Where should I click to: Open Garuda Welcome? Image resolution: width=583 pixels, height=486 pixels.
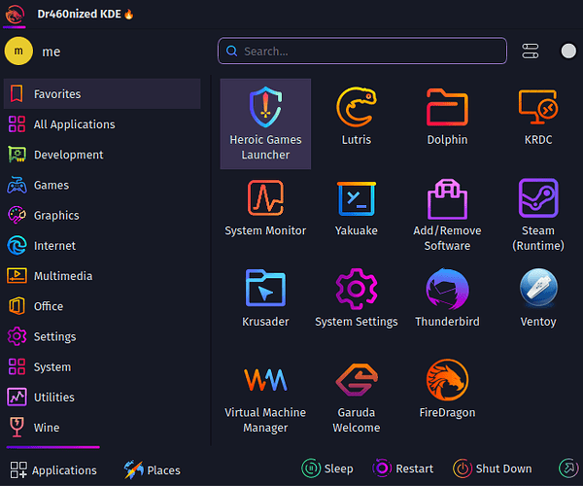pos(357,397)
